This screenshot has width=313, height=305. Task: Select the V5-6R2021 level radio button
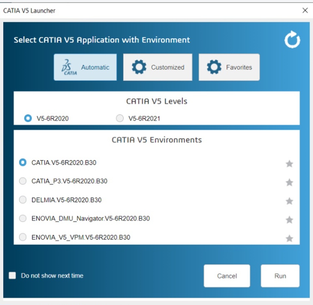pyautogui.click(x=120, y=118)
